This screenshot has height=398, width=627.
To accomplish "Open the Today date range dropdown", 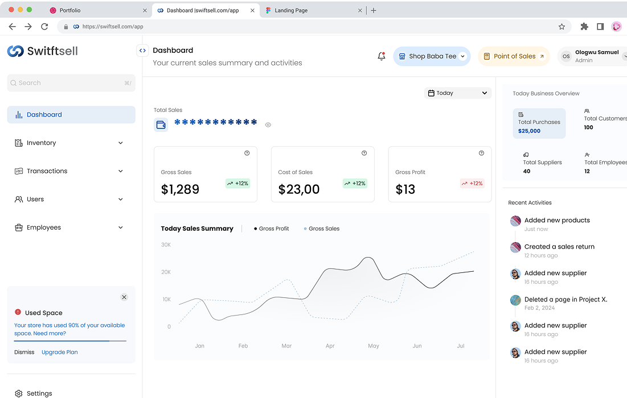I will pyautogui.click(x=458, y=93).
